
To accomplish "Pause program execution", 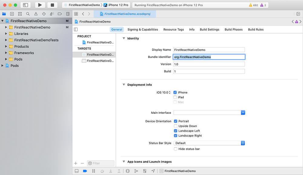I will click(x=94, y=171).
